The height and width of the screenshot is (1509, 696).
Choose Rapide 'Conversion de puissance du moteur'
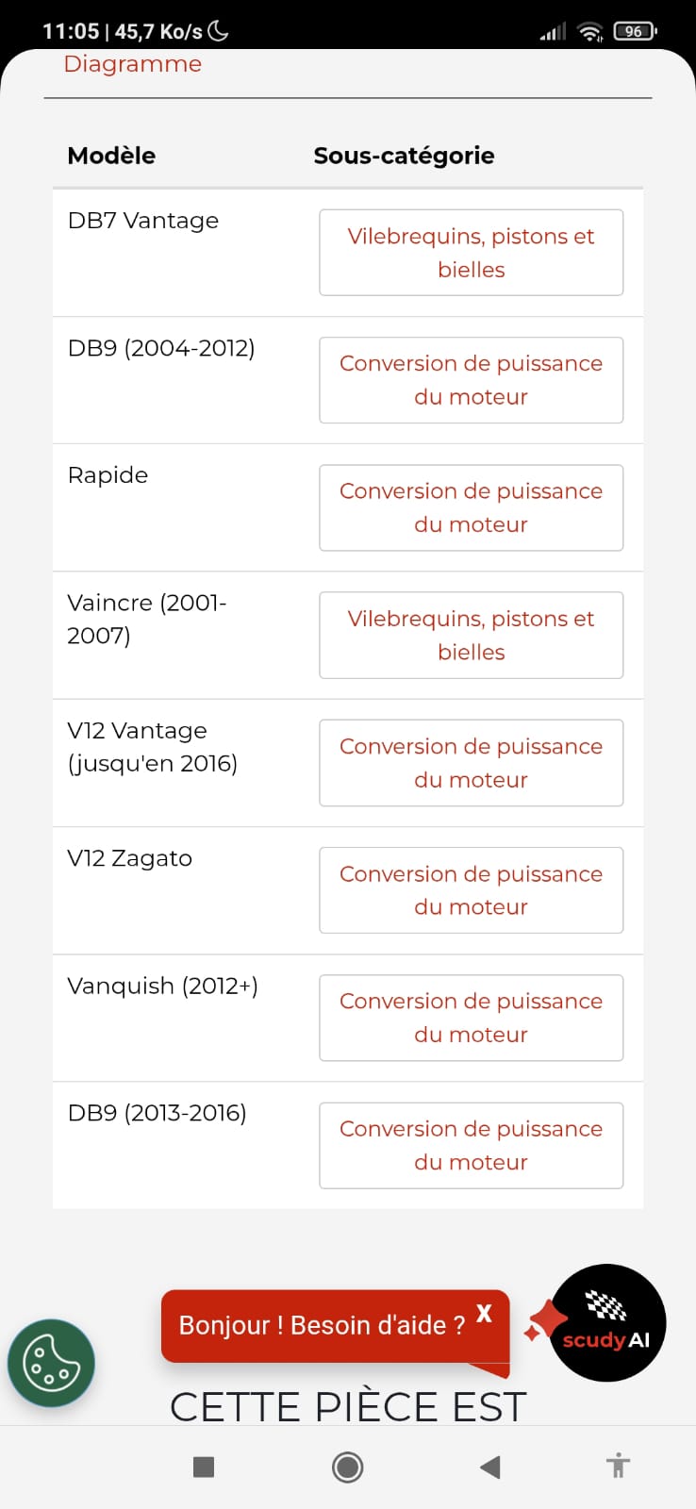[x=471, y=507]
